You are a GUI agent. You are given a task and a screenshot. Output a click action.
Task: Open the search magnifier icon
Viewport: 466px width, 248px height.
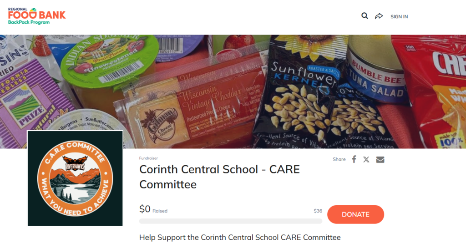pyautogui.click(x=365, y=16)
